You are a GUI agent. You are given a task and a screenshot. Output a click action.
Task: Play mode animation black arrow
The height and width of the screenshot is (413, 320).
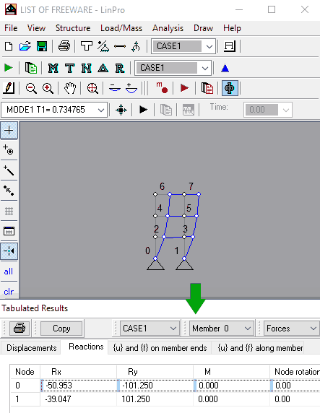144,110
